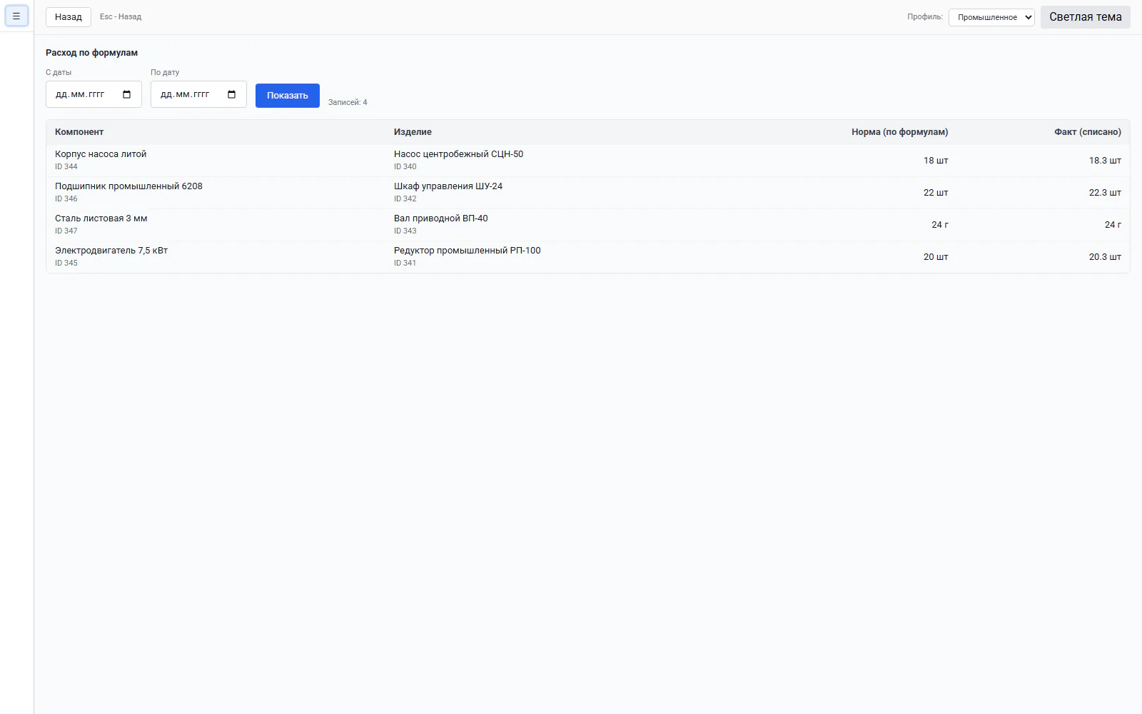
Task: Click the norm value '22 шт'
Action: pos(936,193)
